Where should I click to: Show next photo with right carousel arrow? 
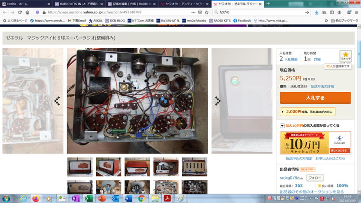(x=218, y=101)
